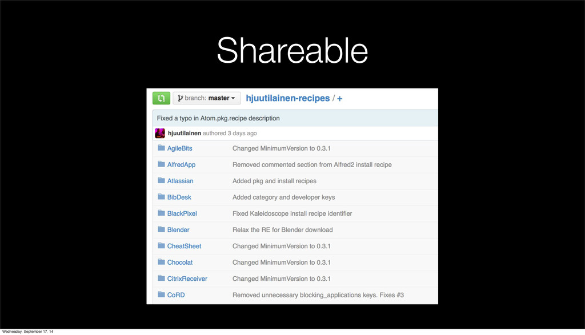Click the BibDesk folder icon
This screenshot has width=585, height=335.
(x=161, y=197)
